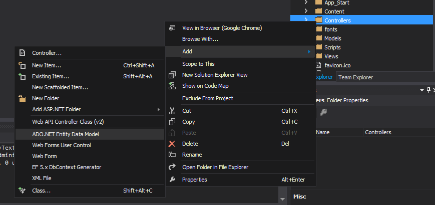435x205 pixels.
Task: Click the Open Folder in File Explorer icon
Action: tap(172, 167)
